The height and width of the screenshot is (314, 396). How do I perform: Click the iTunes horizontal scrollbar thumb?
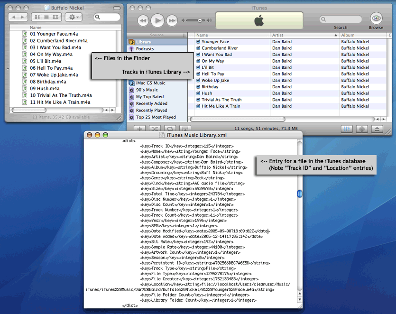[238, 119]
